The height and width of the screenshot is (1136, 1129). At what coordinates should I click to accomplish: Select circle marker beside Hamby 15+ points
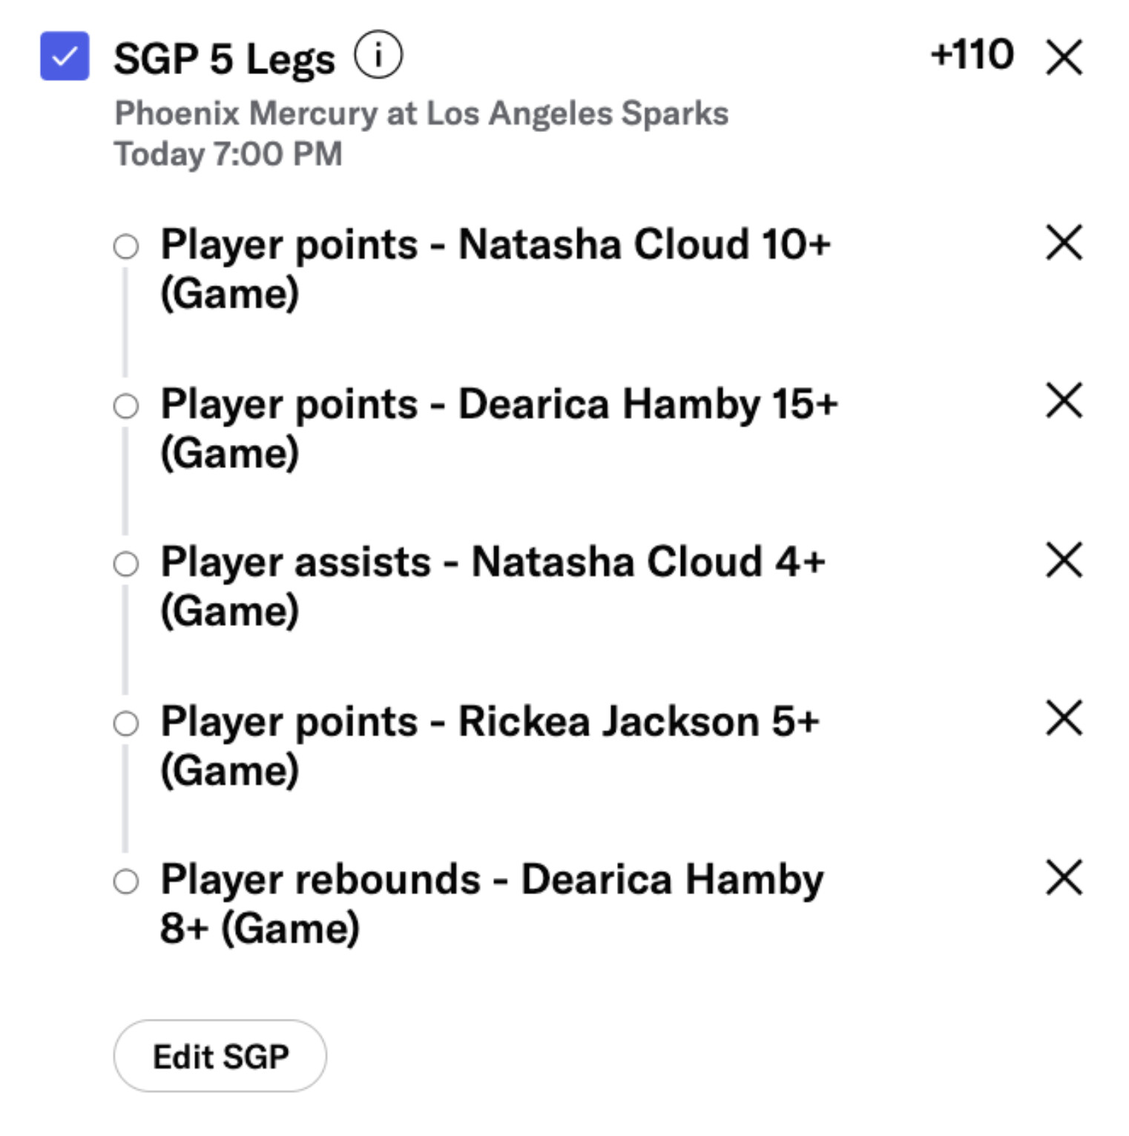126,406
